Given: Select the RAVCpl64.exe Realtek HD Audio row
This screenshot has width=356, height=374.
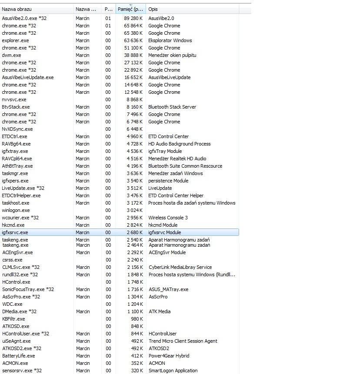Looking at the screenshot, I should click(119, 159).
